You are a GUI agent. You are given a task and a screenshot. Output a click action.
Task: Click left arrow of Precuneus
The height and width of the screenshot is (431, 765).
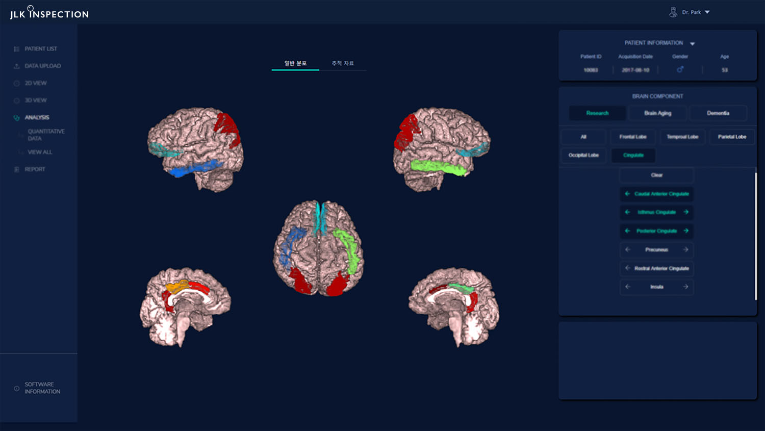click(x=627, y=249)
